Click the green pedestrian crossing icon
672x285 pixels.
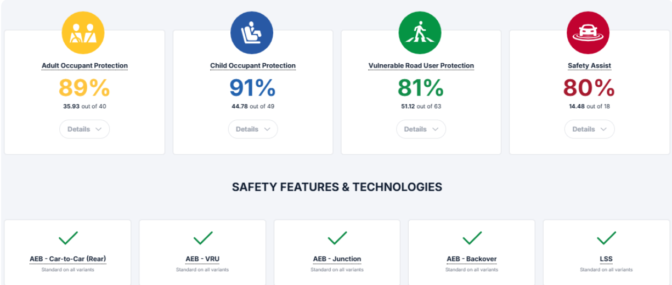coord(420,32)
